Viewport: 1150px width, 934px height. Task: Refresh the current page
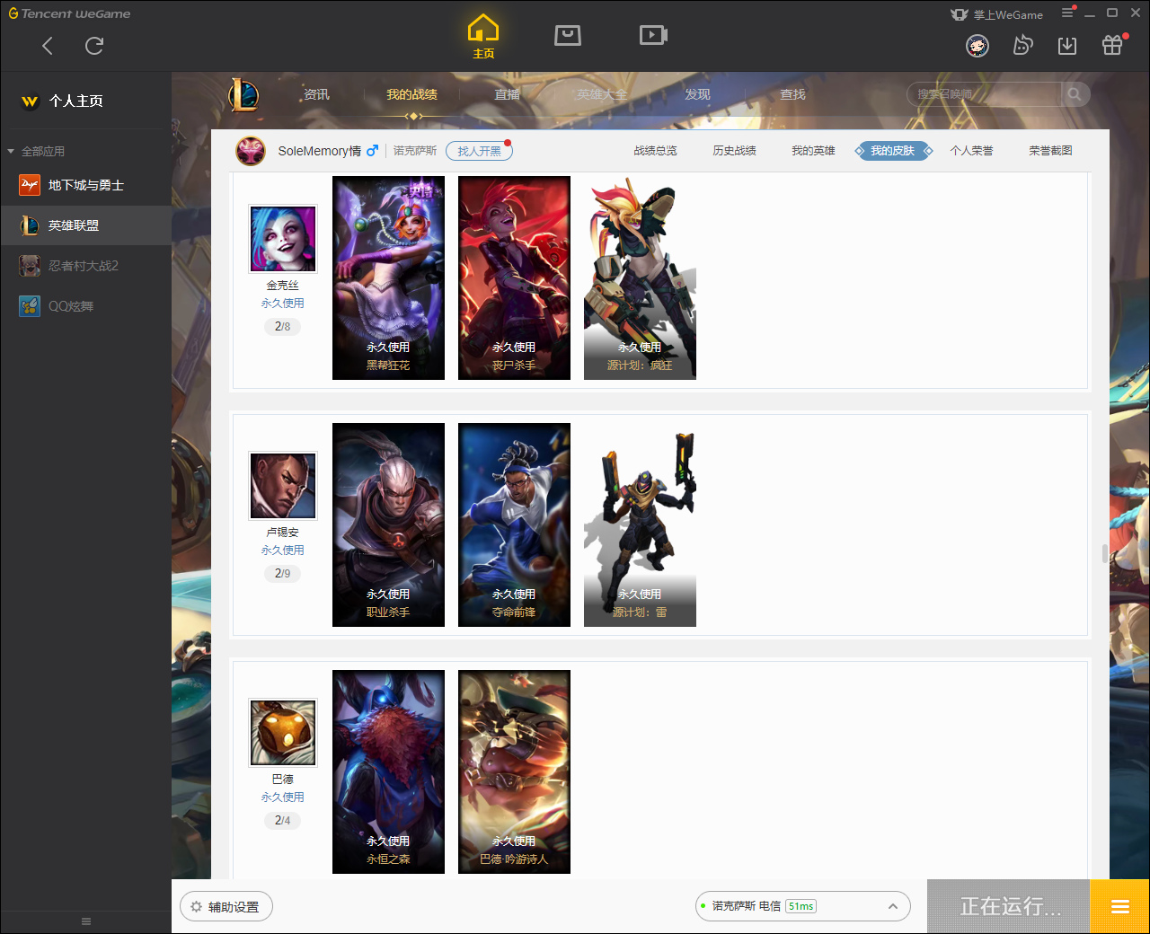coord(94,46)
